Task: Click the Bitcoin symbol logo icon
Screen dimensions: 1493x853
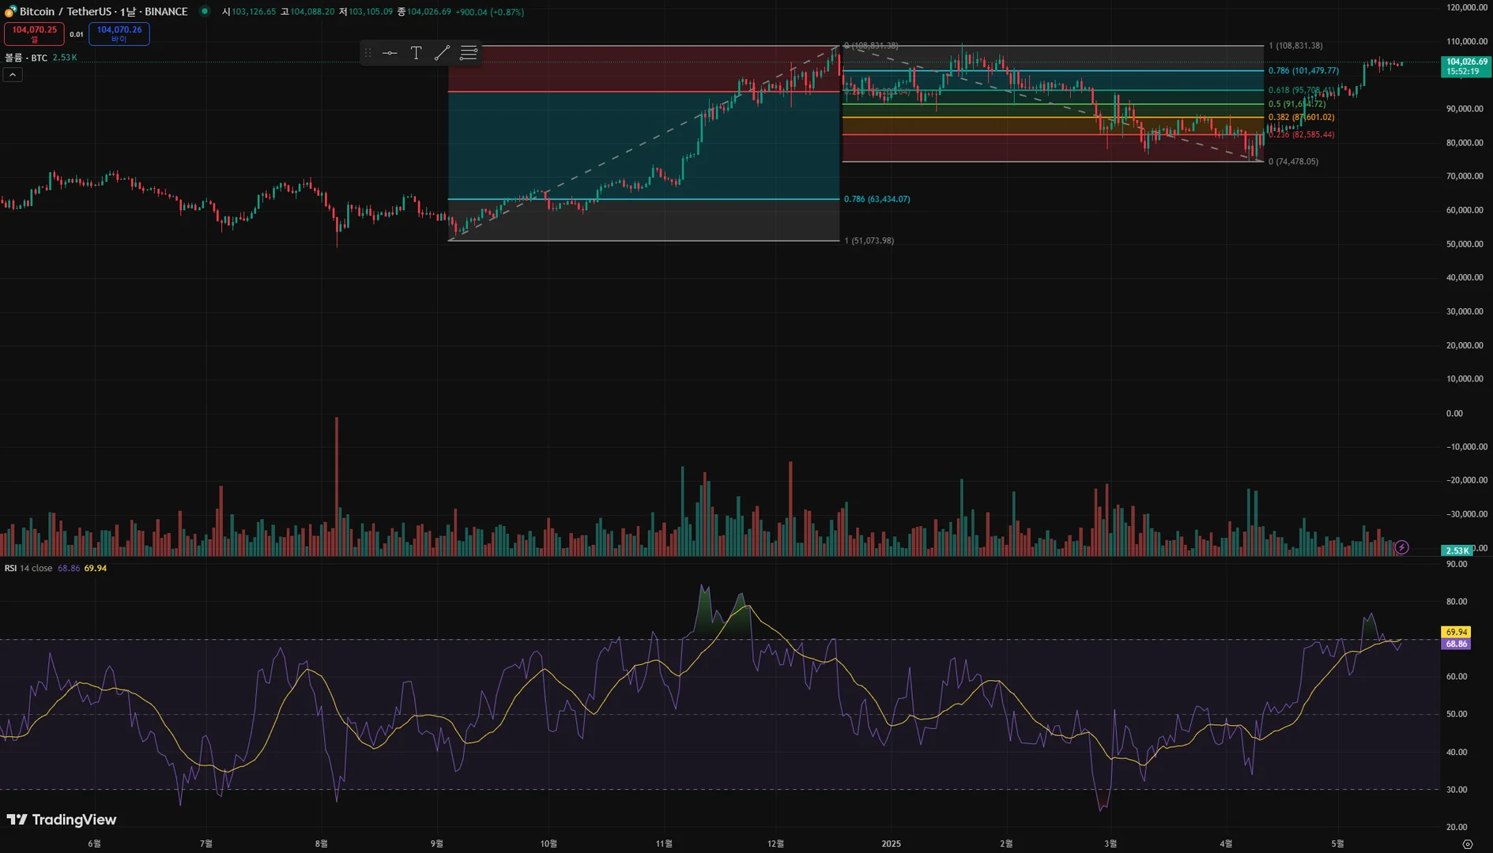Action: (10, 12)
